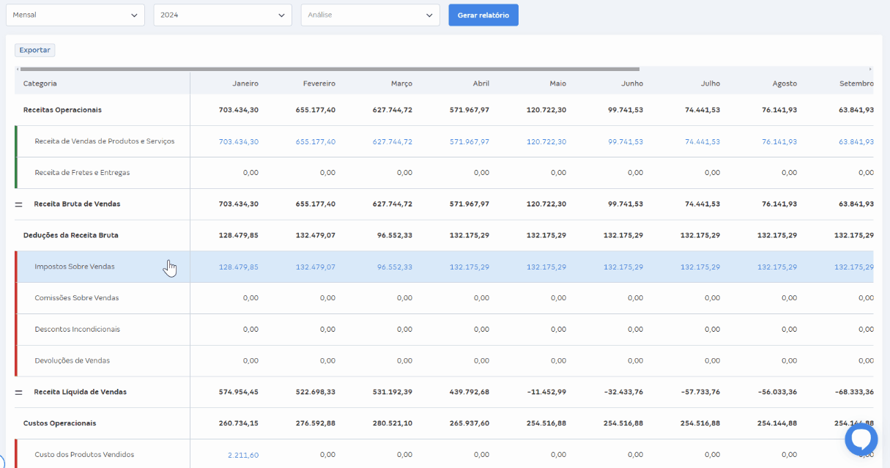Click the Abril column header
Image resolution: width=890 pixels, height=468 pixels.
tap(481, 83)
